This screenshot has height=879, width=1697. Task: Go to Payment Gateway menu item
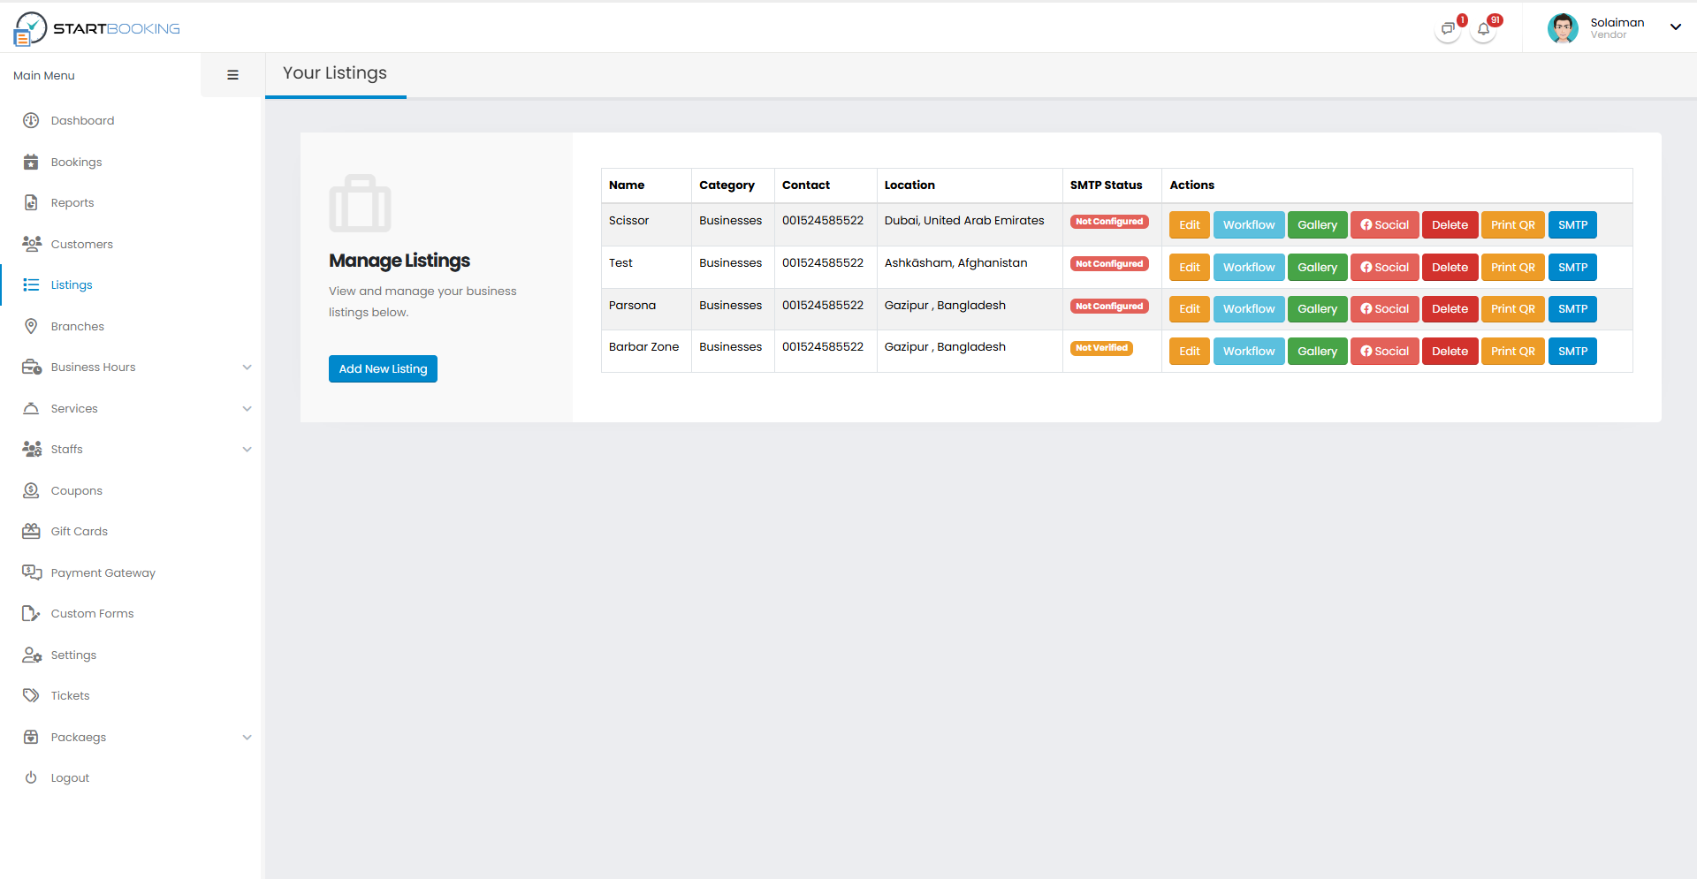(x=103, y=573)
